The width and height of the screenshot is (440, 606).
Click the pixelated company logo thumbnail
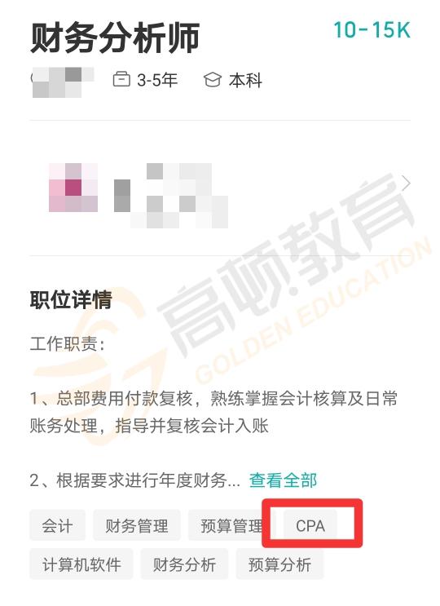click(73, 188)
